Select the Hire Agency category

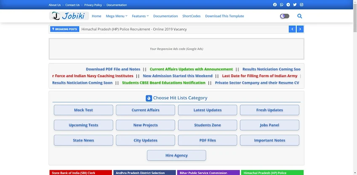coord(176,155)
